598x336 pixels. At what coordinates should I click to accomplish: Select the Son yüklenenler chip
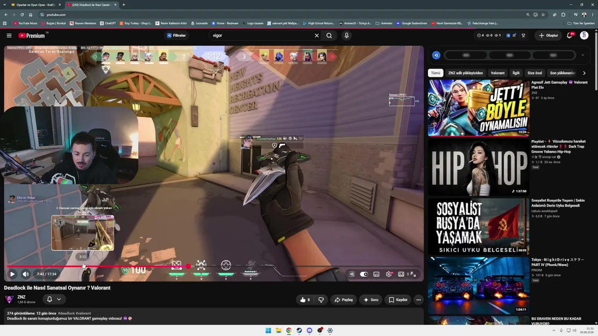click(x=562, y=73)
